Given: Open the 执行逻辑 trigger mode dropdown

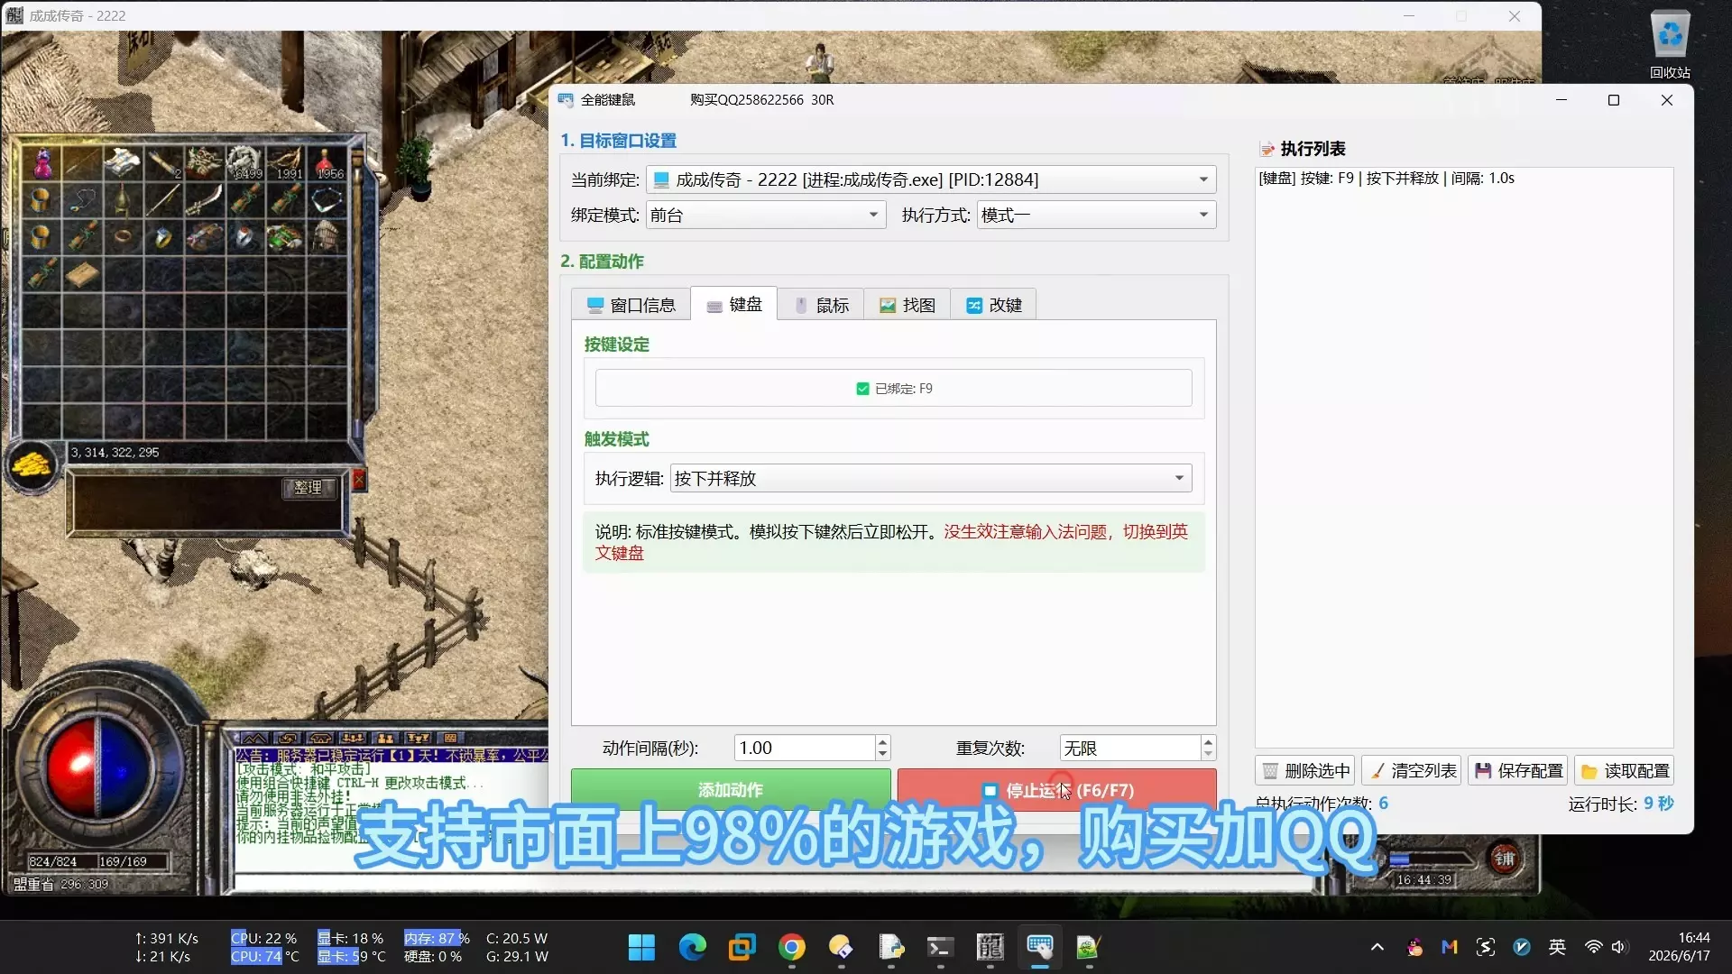Looking at the screenshot, I should (931, 478).
